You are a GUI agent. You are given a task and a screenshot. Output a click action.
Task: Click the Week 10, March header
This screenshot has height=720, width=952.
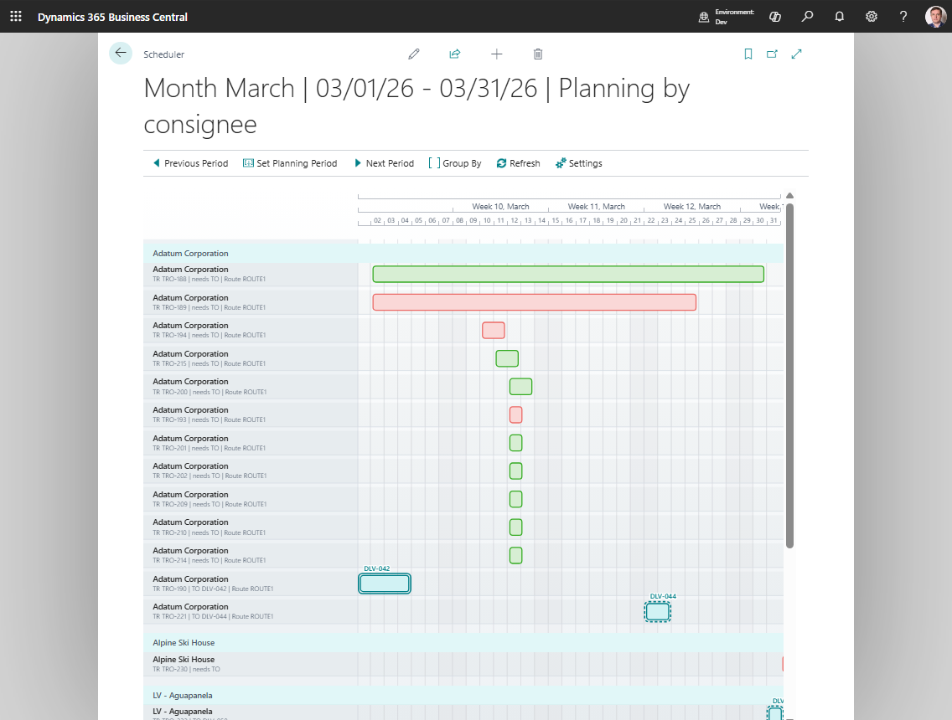(500, 206)
